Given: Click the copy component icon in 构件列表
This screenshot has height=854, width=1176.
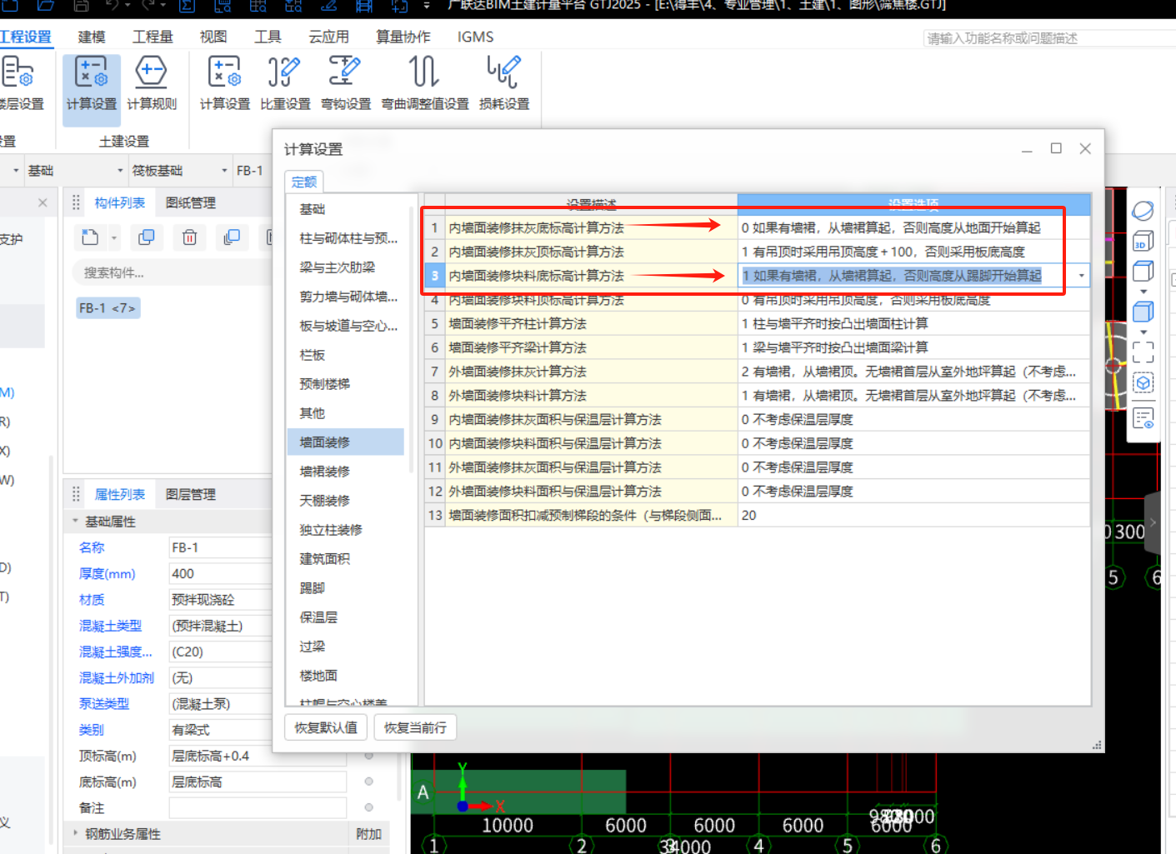Looking at the screenshot, I should (x=147, y=237).
